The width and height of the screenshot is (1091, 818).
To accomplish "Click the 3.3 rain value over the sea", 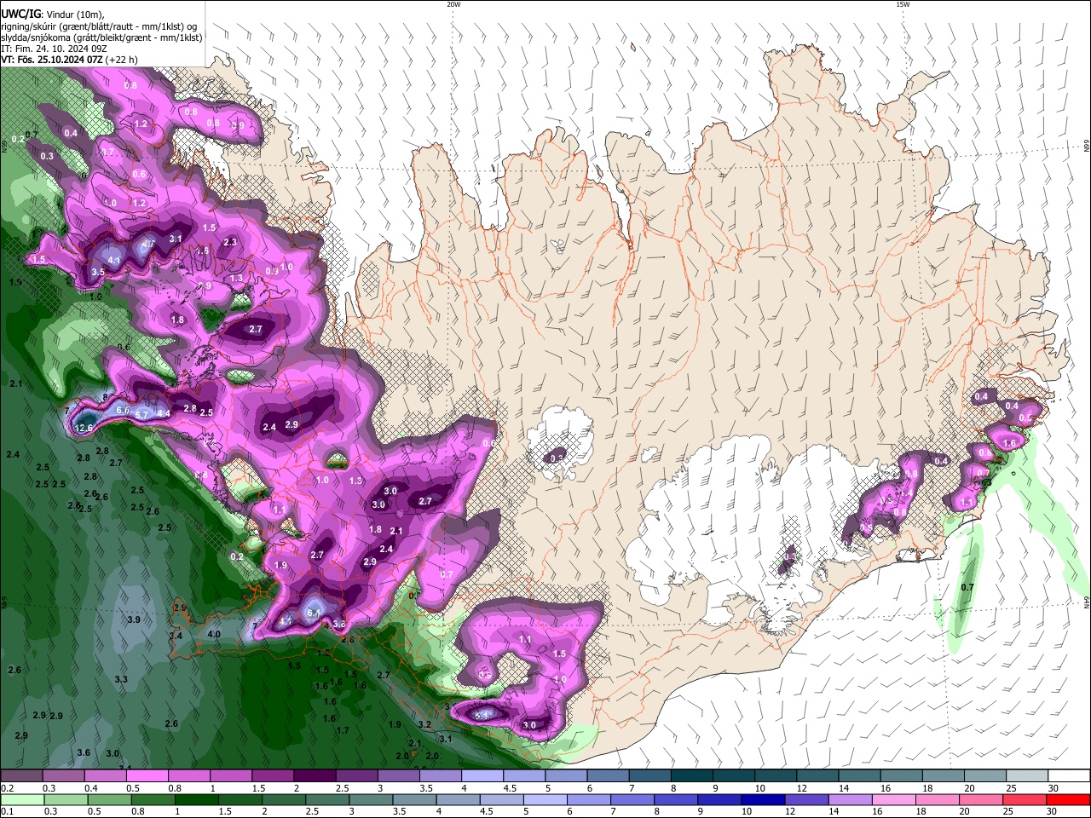I will point(121,679).
